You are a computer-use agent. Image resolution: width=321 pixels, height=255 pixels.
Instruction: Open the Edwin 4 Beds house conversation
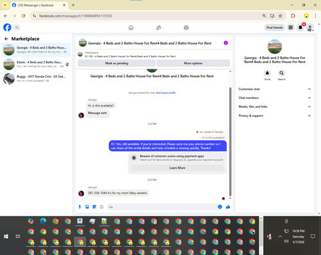(x=36, y=64)
